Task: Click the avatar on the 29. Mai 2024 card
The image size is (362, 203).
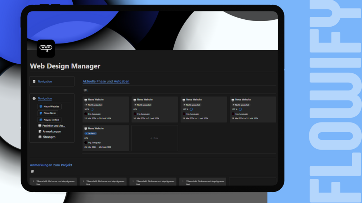Action: pyautogui.click(x=184, y=114)
